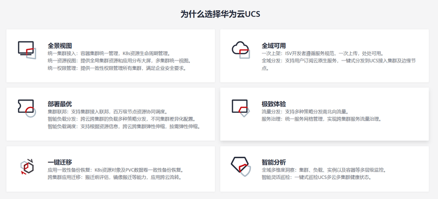The image size is (438, 199).
Task: Select the 极致体验 card title
Action: click(273, 104)
